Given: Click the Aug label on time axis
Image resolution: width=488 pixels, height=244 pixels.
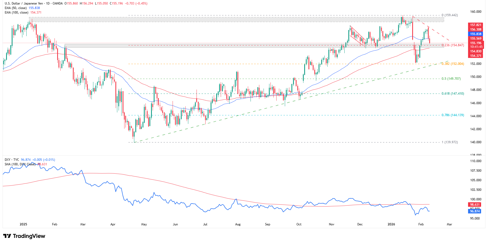Looking at the screenshot, I should (x=238, y=224).
